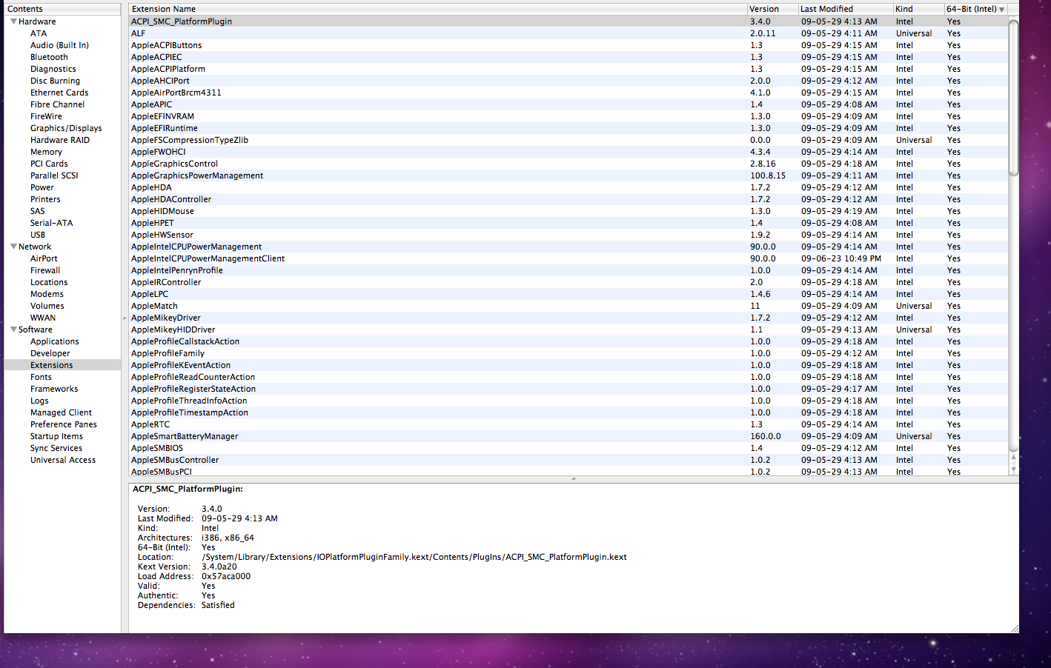Select Memory in the sidebar

46,152
